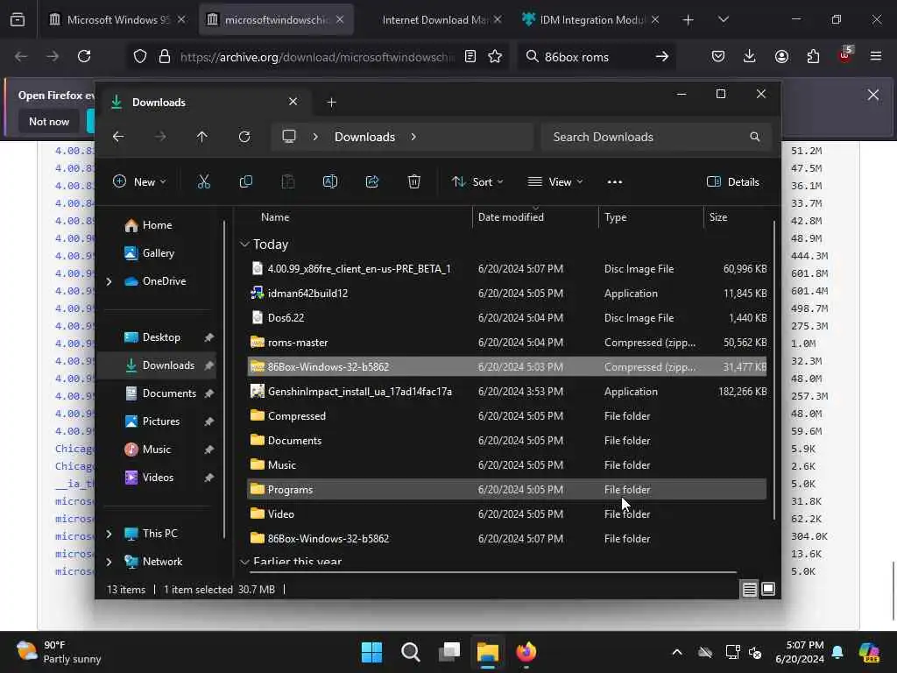897x673 pixels.
Task: Click the Delete trash can icon
Action: coord(414,182)
